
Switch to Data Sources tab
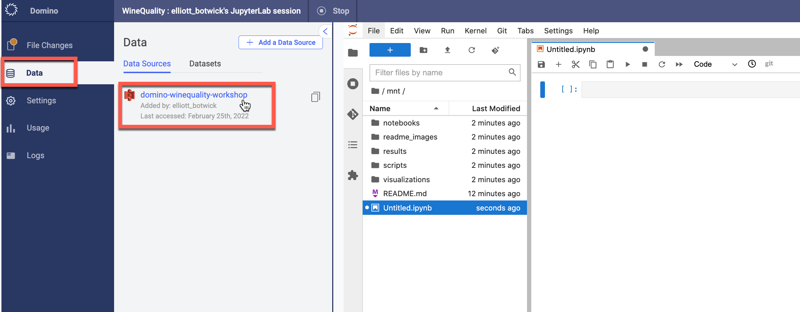click(x=147, y=64)
